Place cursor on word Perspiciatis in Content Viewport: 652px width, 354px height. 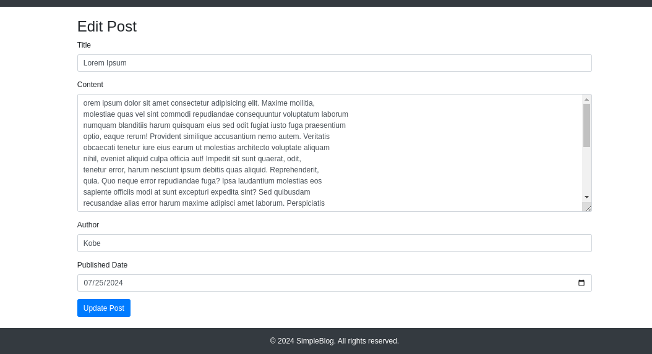(x=306, y=203)
